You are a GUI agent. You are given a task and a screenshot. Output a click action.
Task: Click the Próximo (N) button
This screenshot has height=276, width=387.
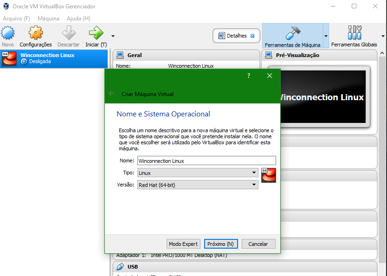tap(221, 244)
